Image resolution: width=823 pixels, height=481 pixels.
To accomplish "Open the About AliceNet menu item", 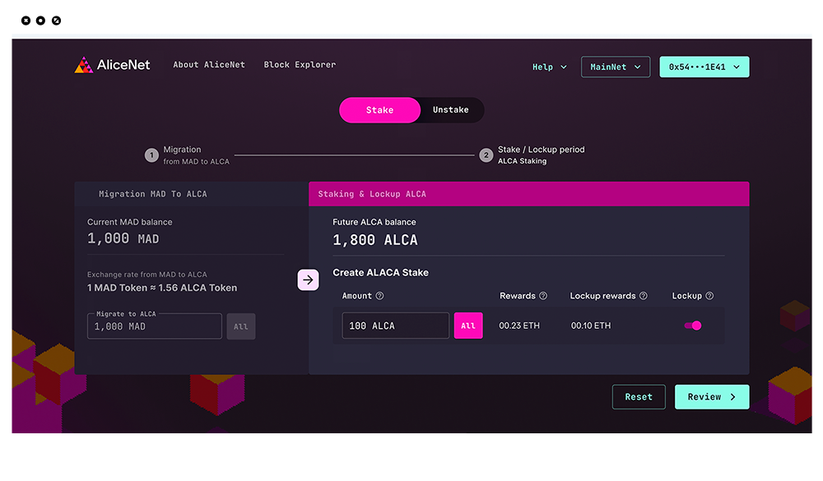I will [x=209, y=65].
